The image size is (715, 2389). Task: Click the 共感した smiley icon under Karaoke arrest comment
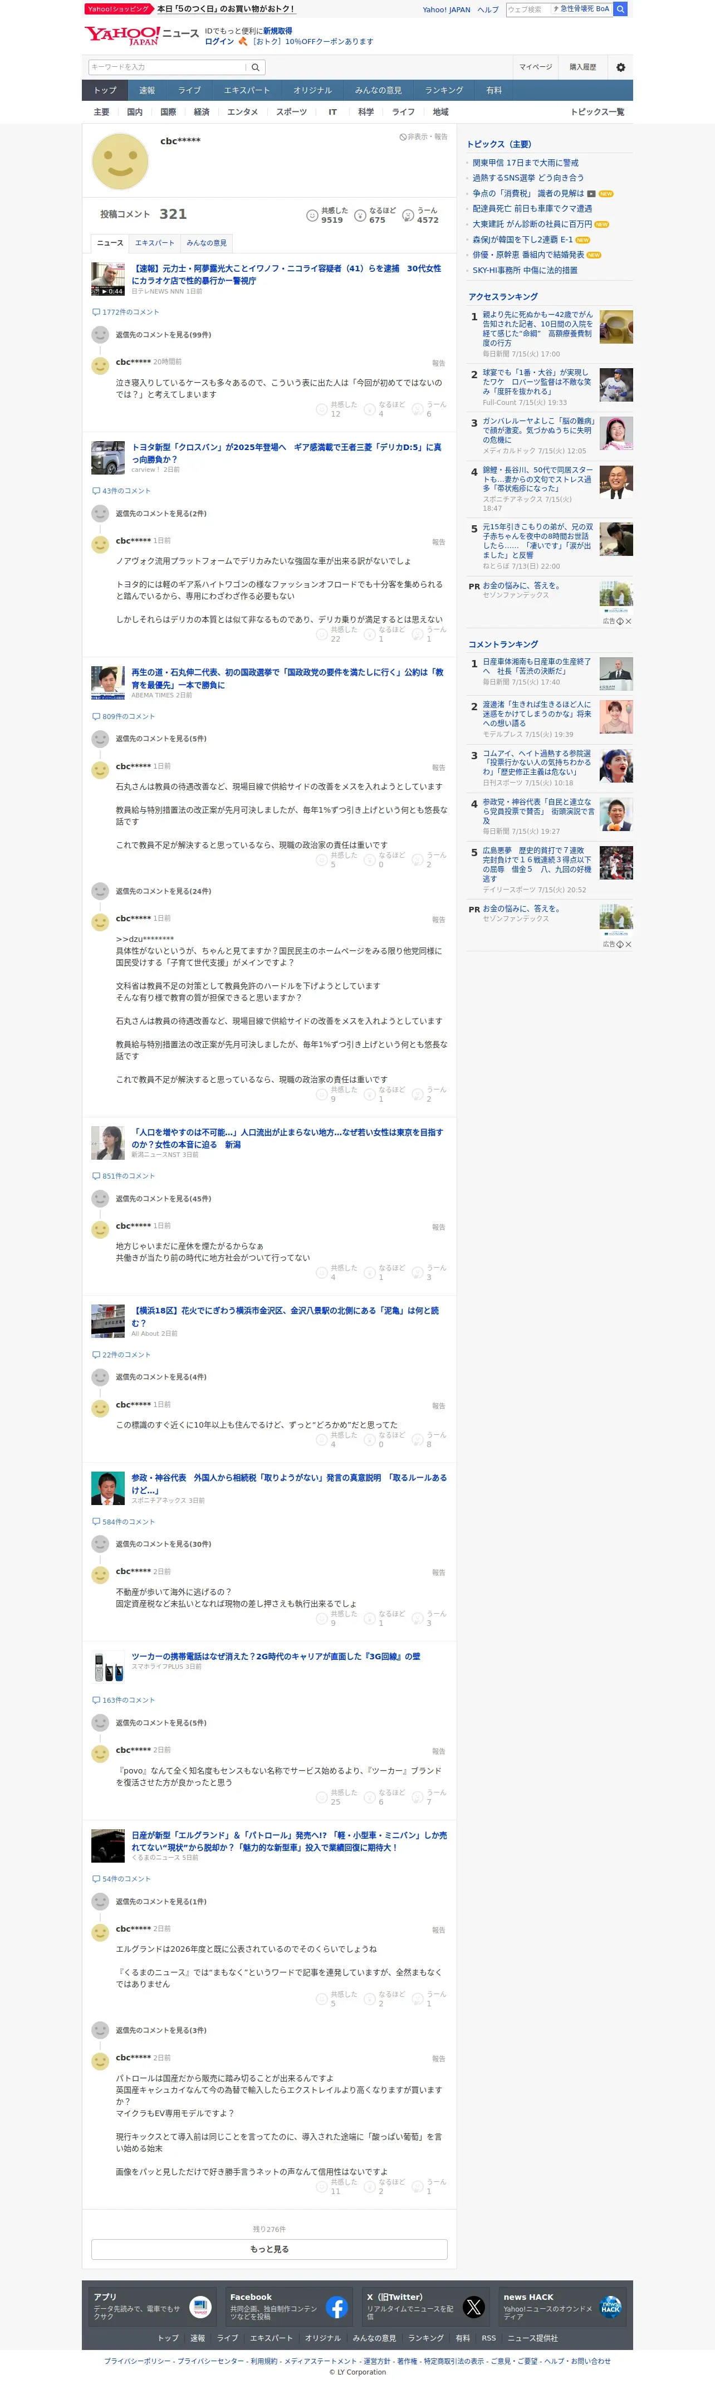click(322, 408)
